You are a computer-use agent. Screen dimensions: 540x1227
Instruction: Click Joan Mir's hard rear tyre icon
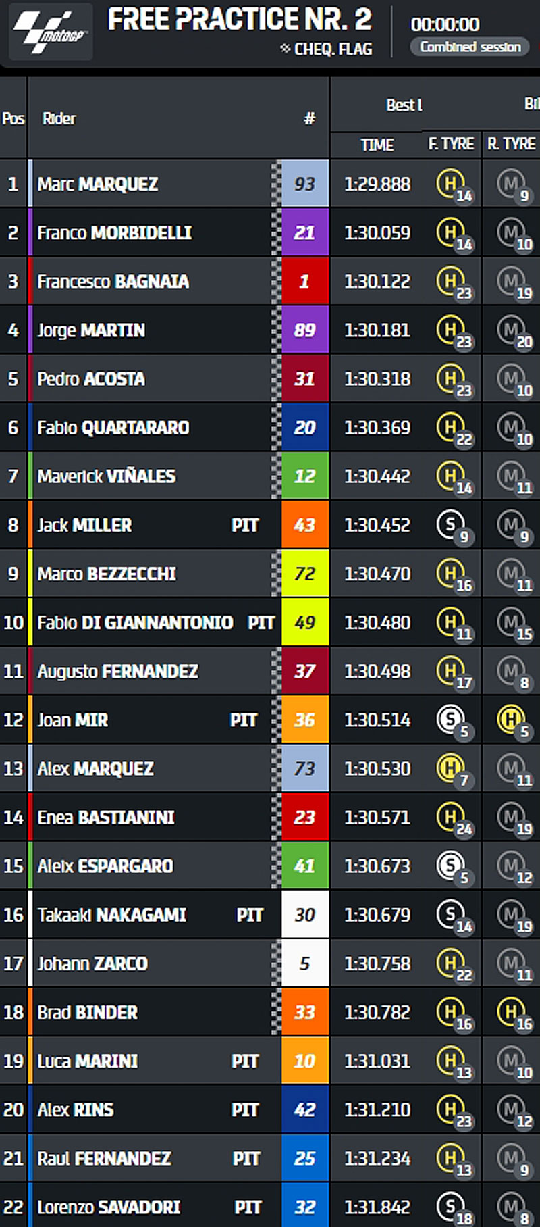coord(510,719)
